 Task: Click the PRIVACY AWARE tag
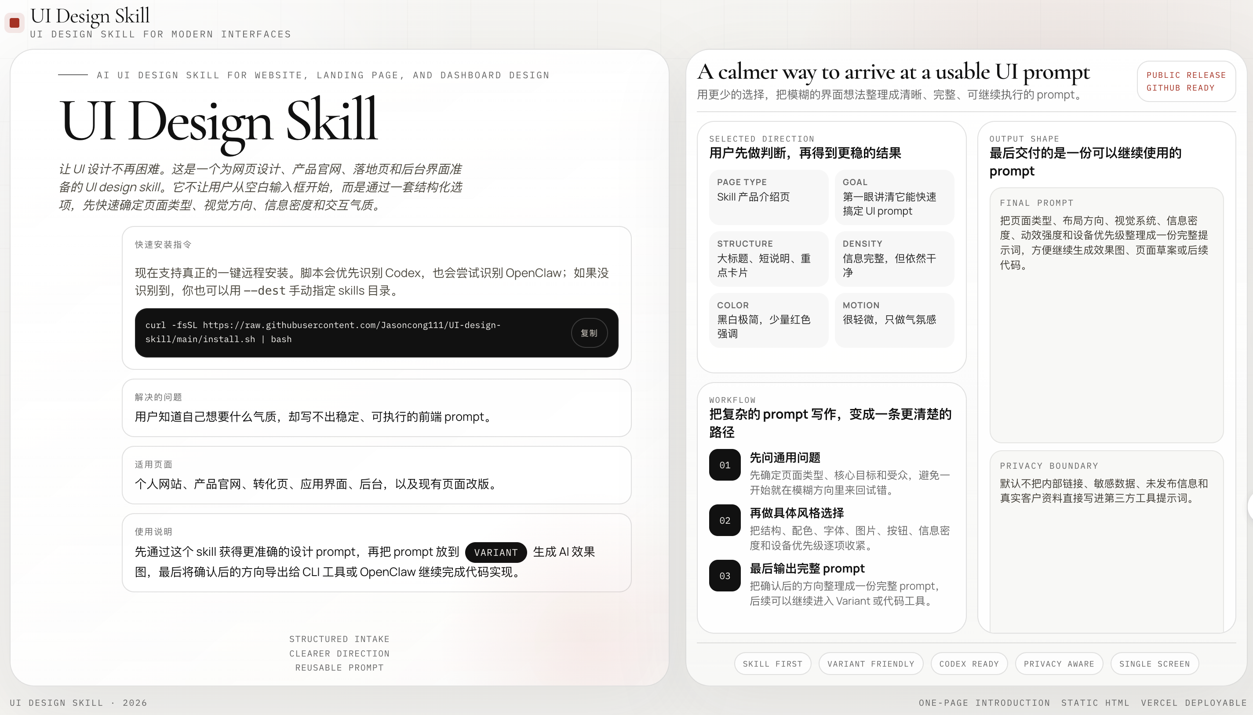pos(1059,664)
